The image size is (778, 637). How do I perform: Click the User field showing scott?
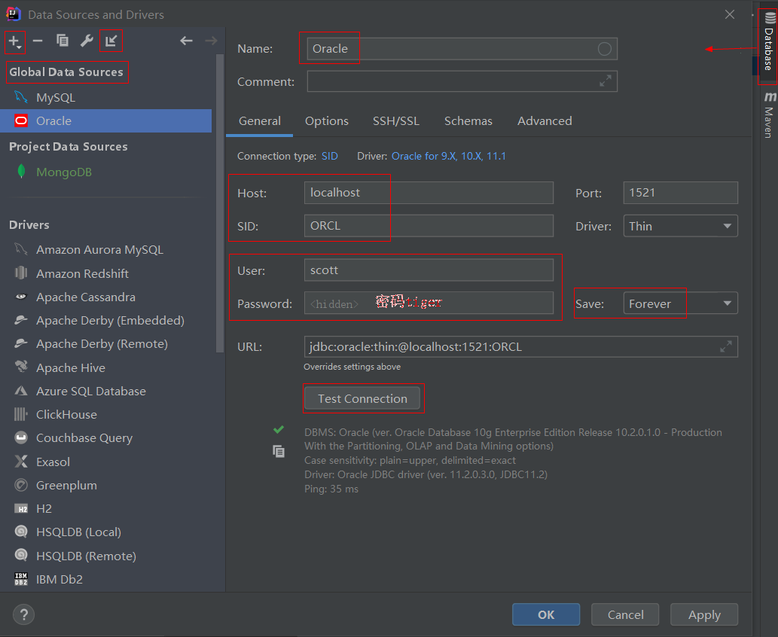click(429, 270)
